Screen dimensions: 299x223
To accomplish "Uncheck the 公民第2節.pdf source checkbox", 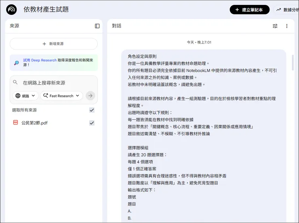I will [x=92, y=123].
